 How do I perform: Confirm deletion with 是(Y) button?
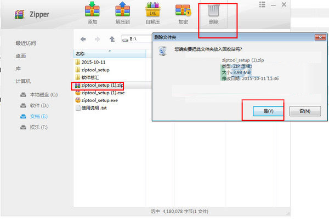(268, 111)
